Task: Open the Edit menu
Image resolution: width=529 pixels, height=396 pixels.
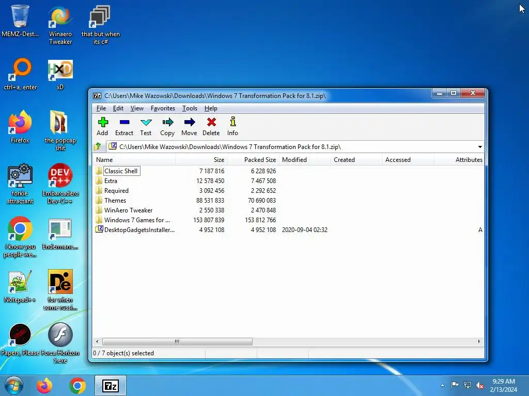Action: coord(118,108)
